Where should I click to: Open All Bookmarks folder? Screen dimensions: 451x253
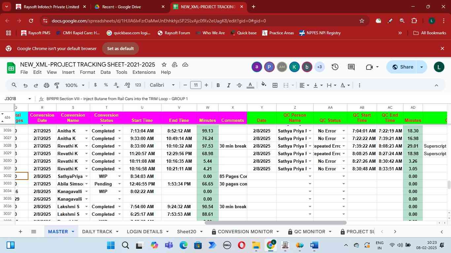point(430,33)
